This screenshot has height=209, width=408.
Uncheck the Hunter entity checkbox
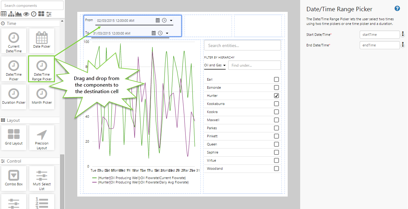pyautogui.click(x=276, y=96)
